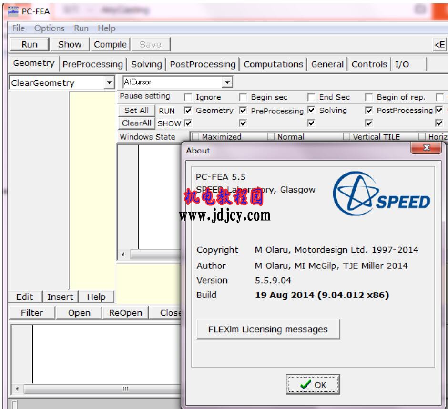The width and height of the screenshot is (448, 409).
Task: Click the Save toolbar button
Action: click(151, 45)
